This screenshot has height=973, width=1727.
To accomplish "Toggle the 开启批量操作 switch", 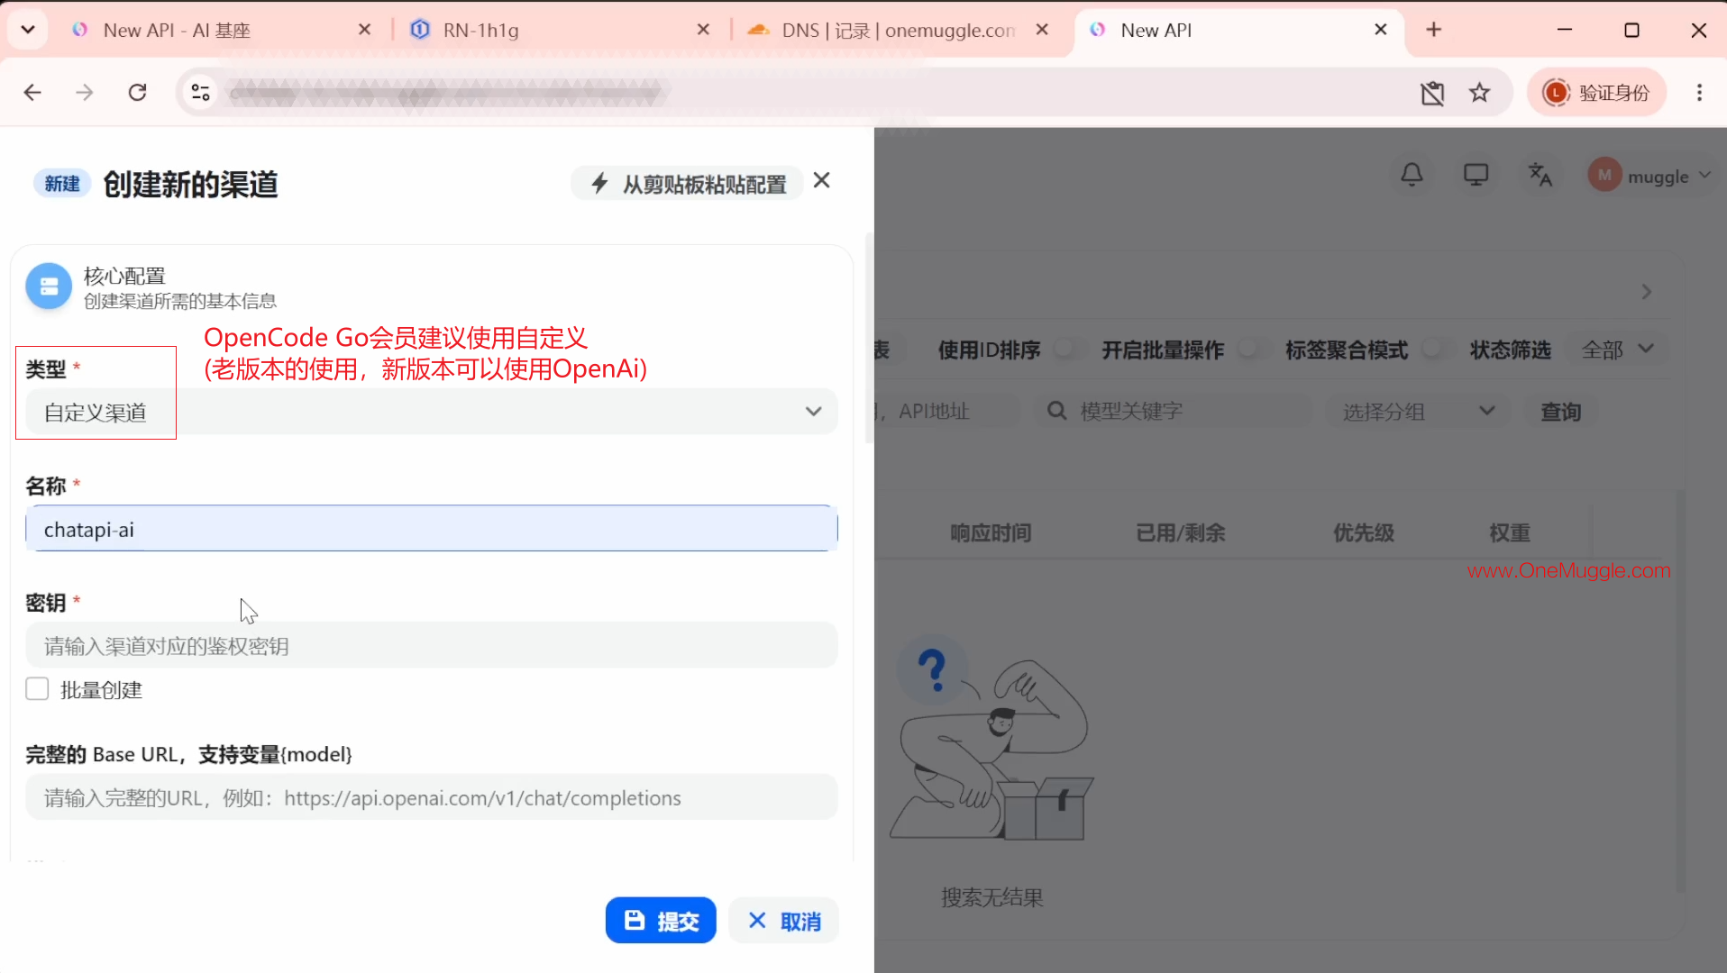I will 1253,350.
